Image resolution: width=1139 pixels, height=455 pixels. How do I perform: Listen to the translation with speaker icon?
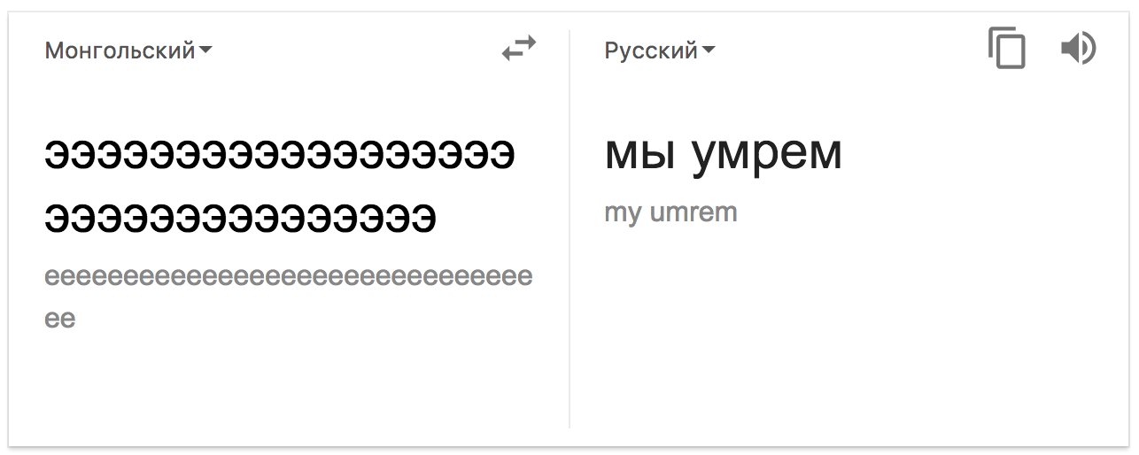pyautogui.click(x=1078, y=49)
